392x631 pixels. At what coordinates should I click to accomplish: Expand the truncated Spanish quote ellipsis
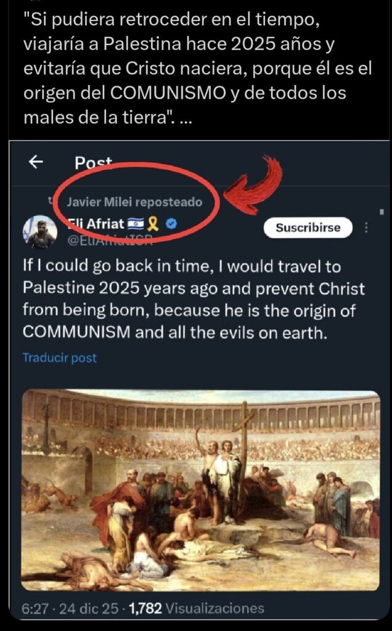coord(184,117)
